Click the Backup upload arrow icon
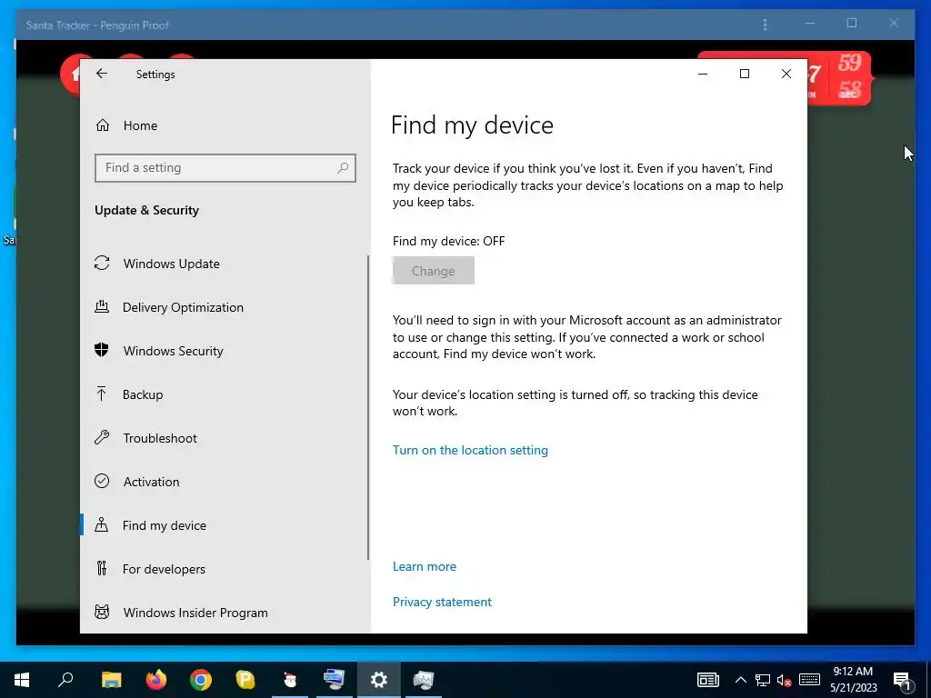The image size is (931, 698). [x=102, y=394]
